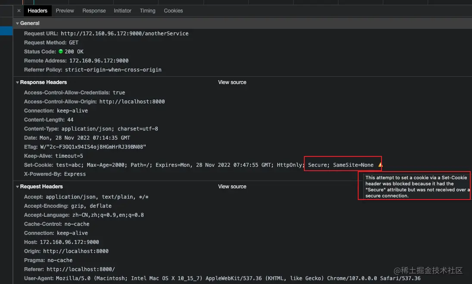Switch to the Headers tab
472x284 pixels.
38,11
